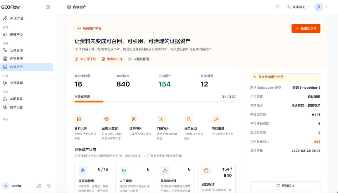Click the 内容资产 breadcrumb icon in header
Viewport: 338px width, 193px height.
coord(69,7)
